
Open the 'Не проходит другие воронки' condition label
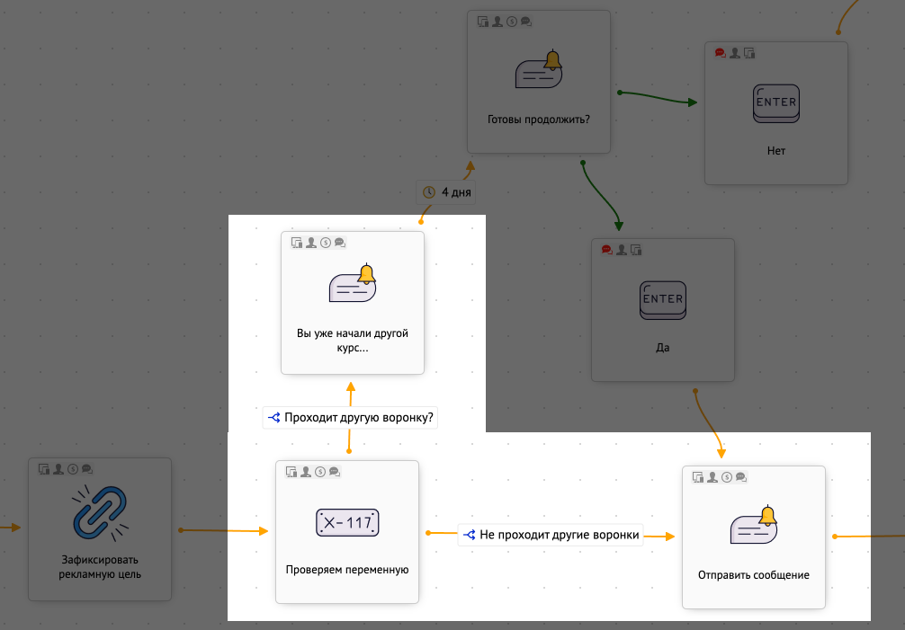[551, 535]
